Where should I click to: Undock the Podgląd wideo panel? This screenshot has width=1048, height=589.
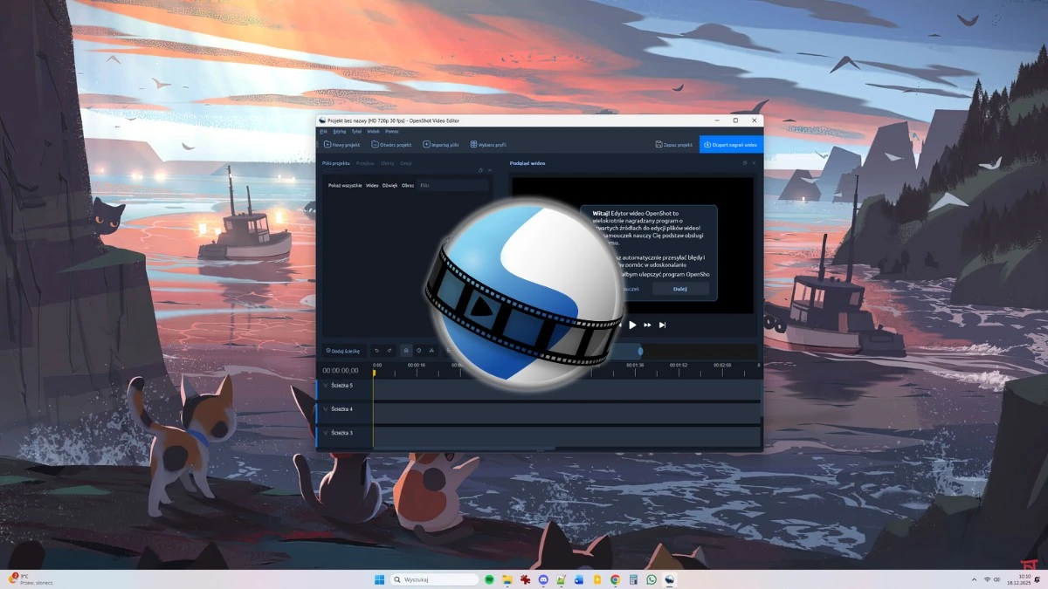[744, 163]
